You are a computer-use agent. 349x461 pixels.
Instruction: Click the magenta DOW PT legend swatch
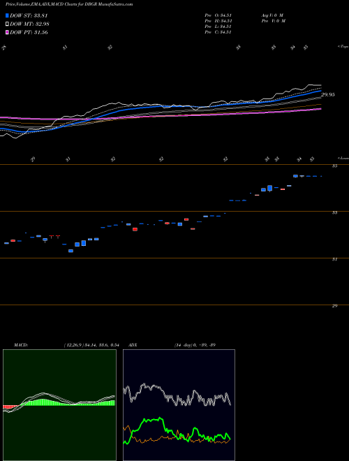pyautogui.click(x=7, y=32)
